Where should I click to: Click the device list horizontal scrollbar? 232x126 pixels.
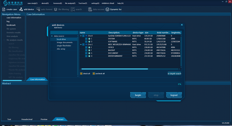[x=114, y=69]
